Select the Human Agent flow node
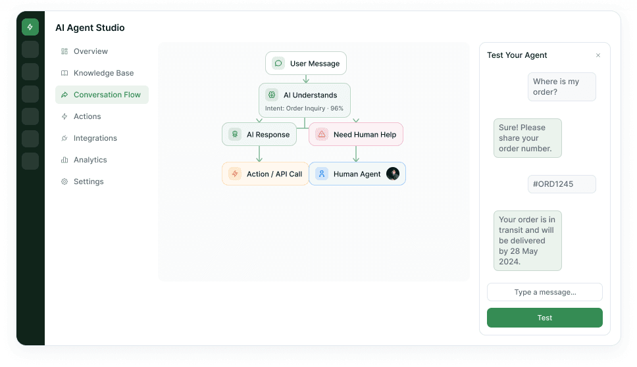Screen dimensions: 637x367 [357, 174]
